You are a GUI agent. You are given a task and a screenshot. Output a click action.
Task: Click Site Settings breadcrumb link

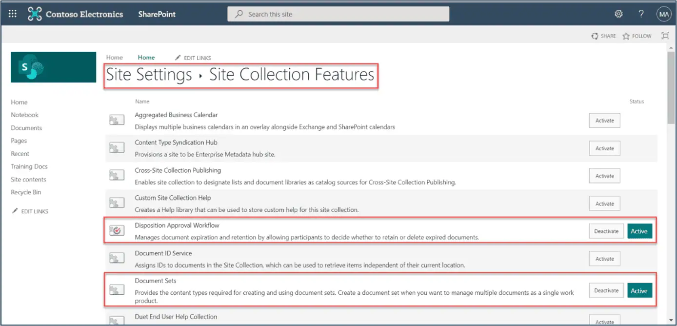(x=149, y=75)
